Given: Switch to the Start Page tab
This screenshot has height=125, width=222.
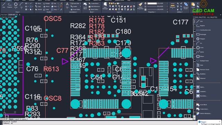Looking at the screenshot, I should pos(4,15).
